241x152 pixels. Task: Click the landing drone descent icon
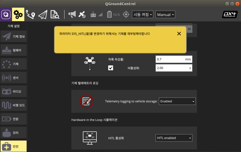point(90,63)
